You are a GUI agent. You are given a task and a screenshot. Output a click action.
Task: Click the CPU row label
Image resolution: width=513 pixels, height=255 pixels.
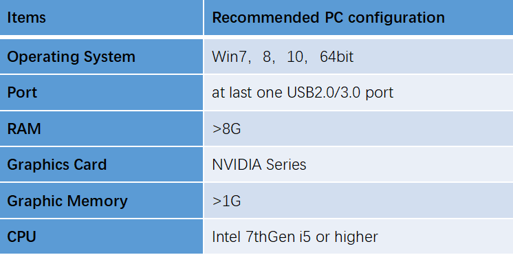pos(101,236)
